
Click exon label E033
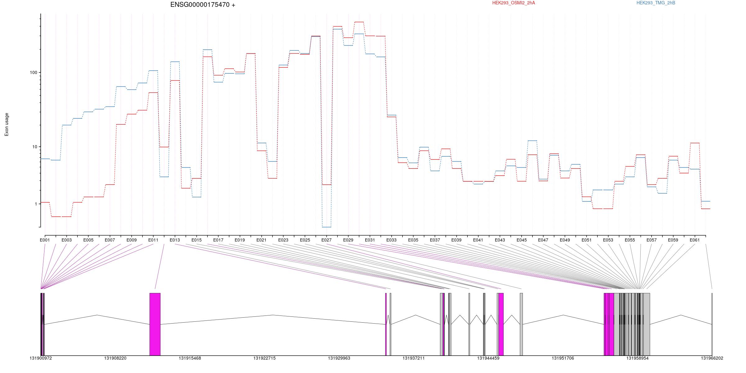coord(391,240)
